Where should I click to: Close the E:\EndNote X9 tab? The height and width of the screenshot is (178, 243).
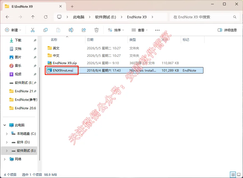(x=61, y=6)
